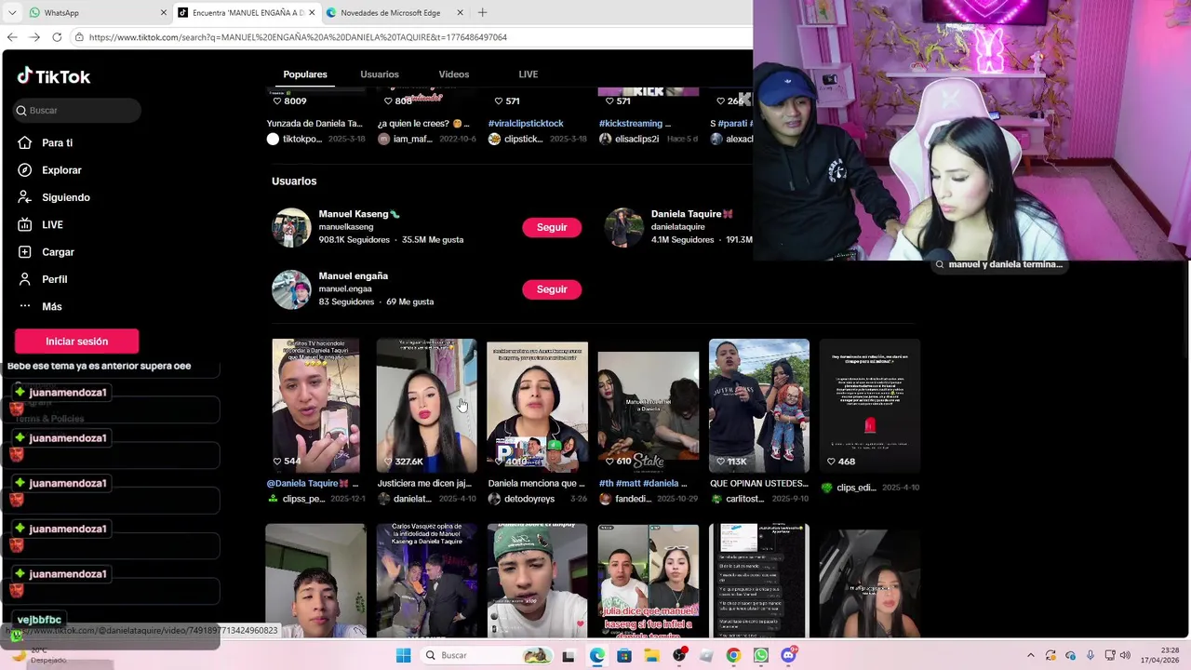Click 'Justiciera me dicen' video caption
The image size is (1191, 670).
[424, 483]
